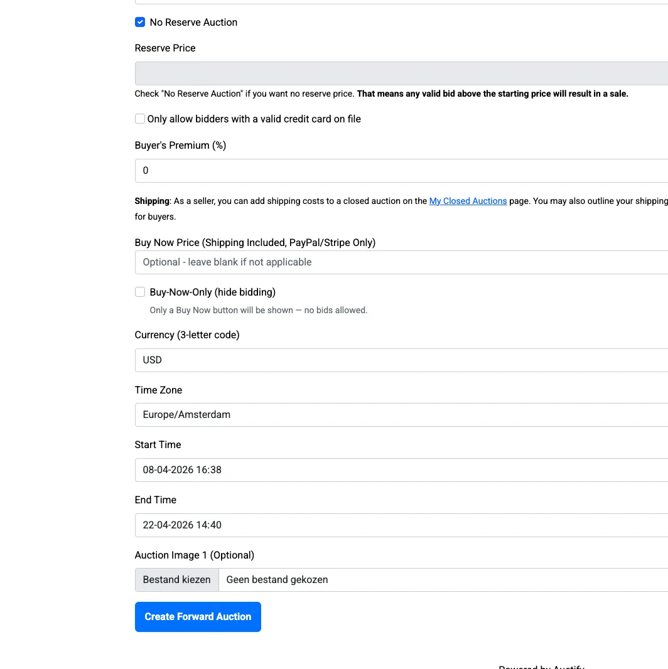
Task: Click the Buyer's Premium (%) label
Action: (180, 145)
